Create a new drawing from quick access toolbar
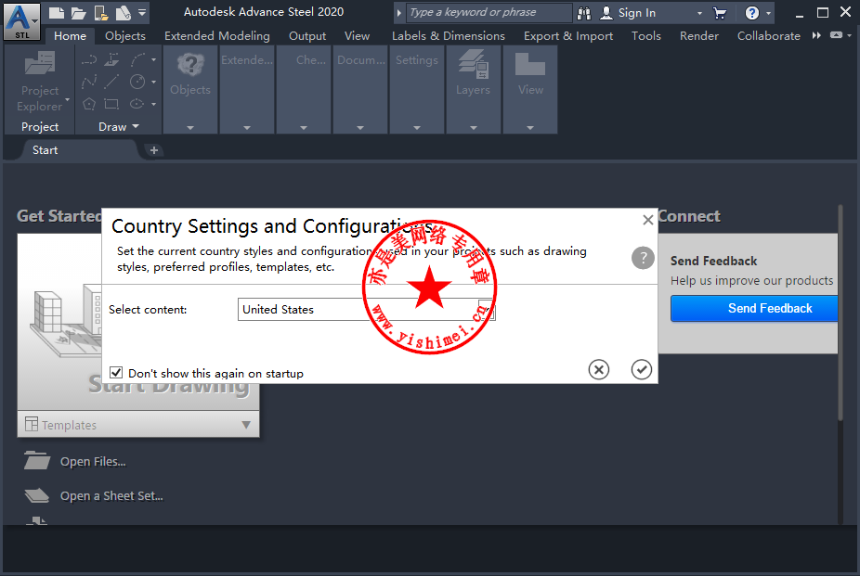Screen dimensions: 860x576 (56, 13)
